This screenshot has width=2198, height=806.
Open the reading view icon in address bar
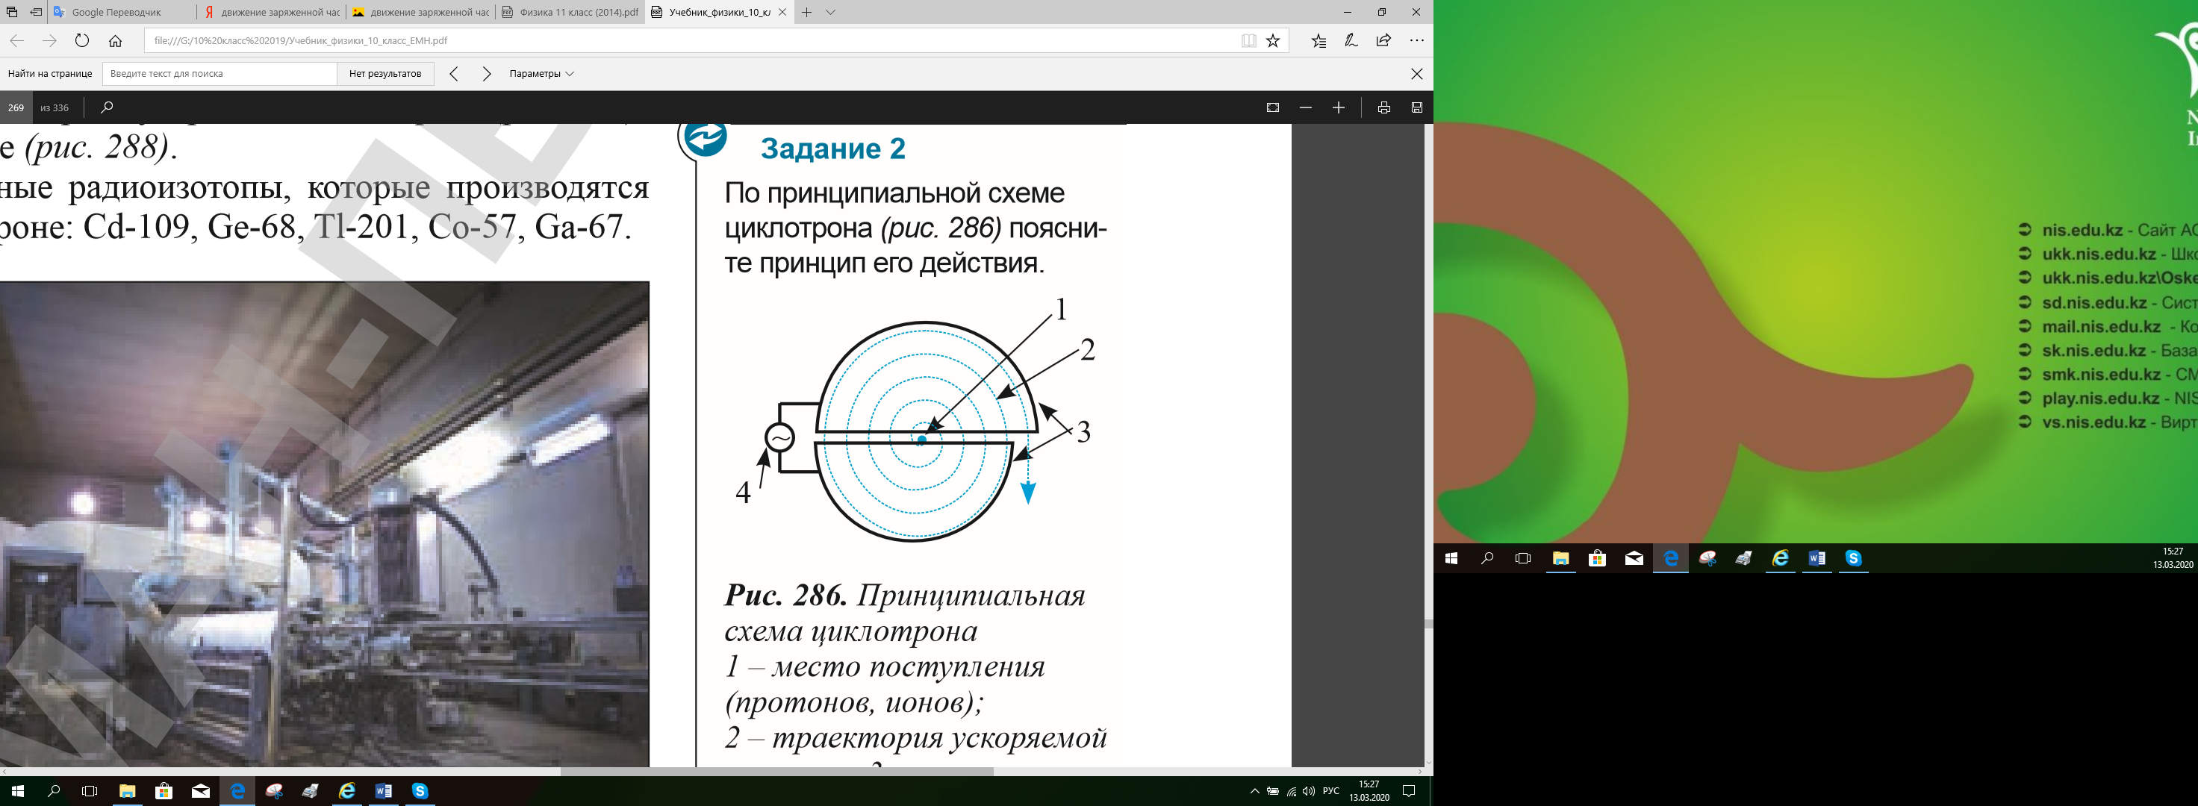pyautogui.click(x=1248, y=40)
